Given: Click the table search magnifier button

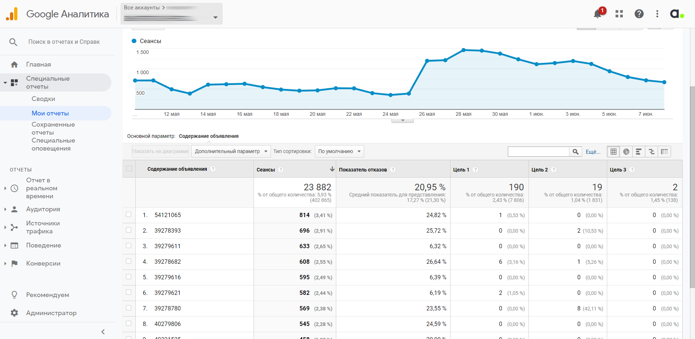Looking at the screenshot, I should click(575, 152).
